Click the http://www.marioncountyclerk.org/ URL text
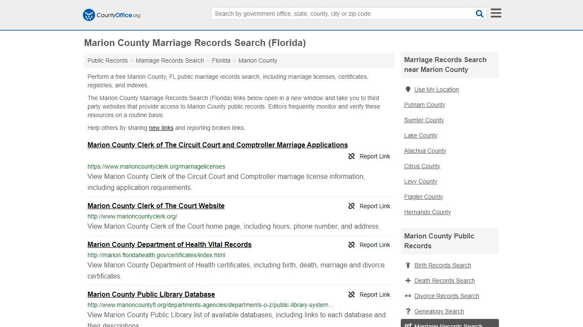583x327 pixels. [132, 216]
